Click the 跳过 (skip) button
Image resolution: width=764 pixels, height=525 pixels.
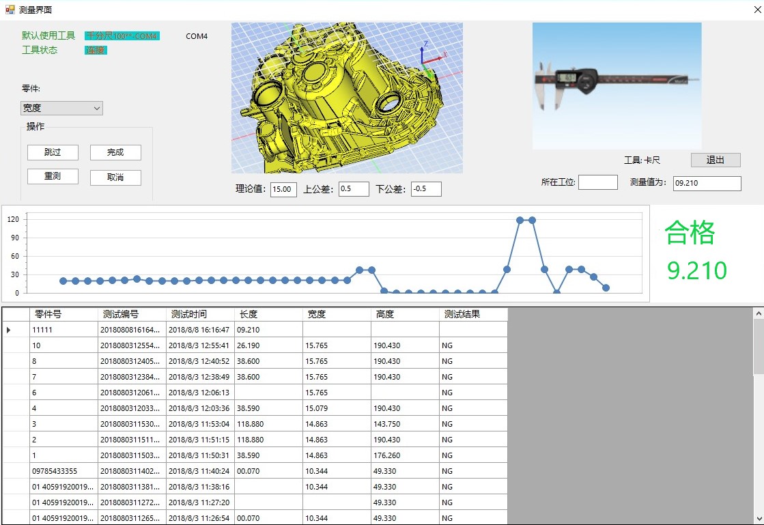pos(53,152)
